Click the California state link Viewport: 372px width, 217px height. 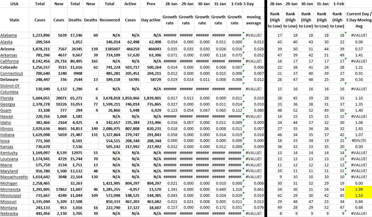(9, 61)
